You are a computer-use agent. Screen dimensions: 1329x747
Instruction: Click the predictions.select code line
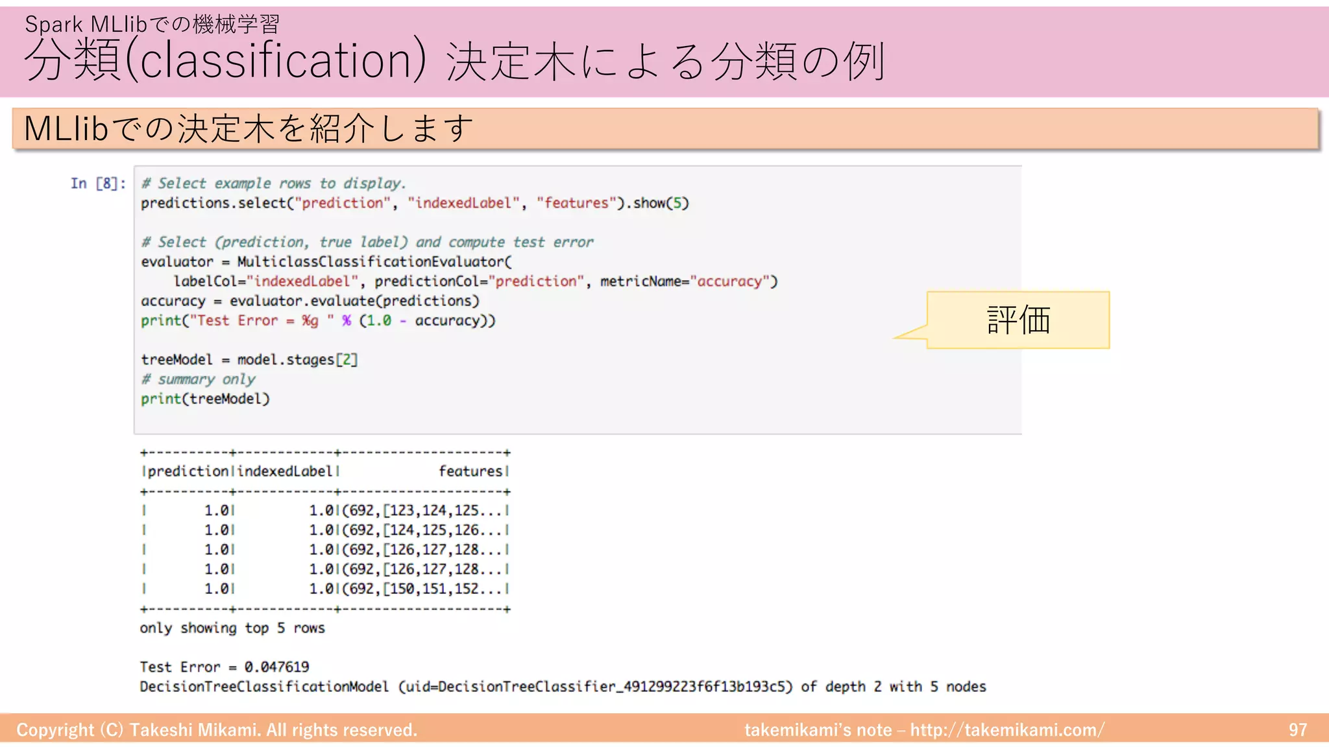(415, 203)
